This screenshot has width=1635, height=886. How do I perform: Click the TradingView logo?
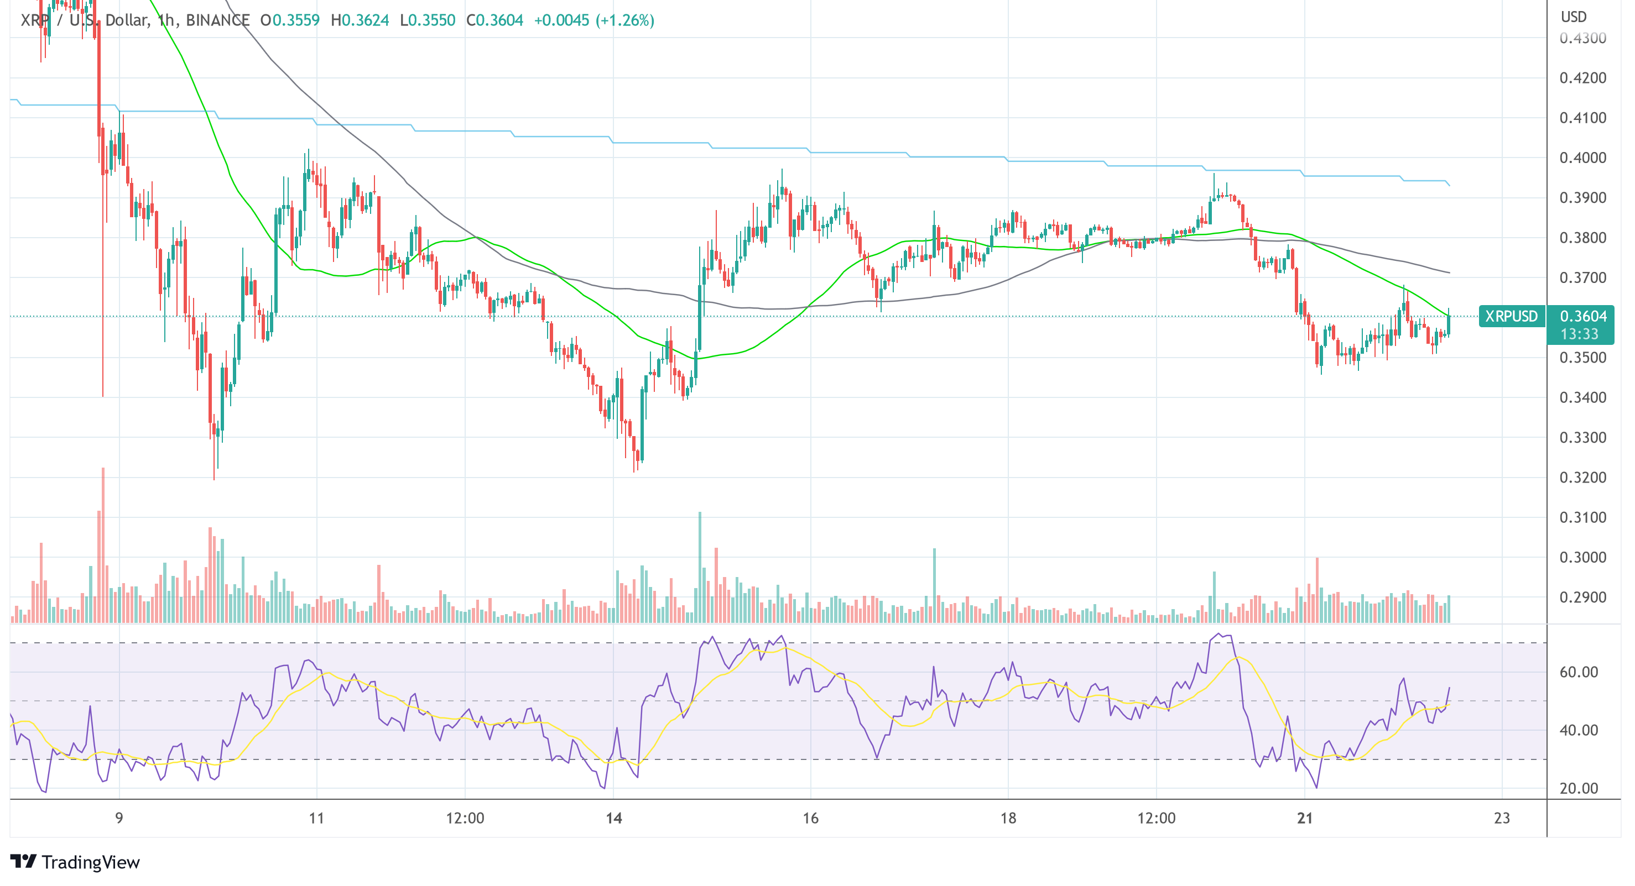pos(75,862)
